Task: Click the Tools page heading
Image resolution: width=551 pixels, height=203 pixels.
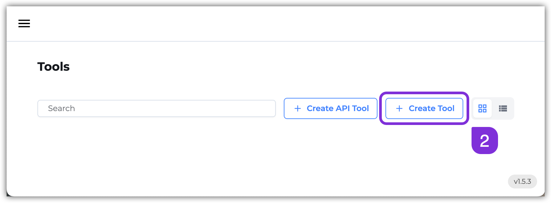Action: click(53, 66)
